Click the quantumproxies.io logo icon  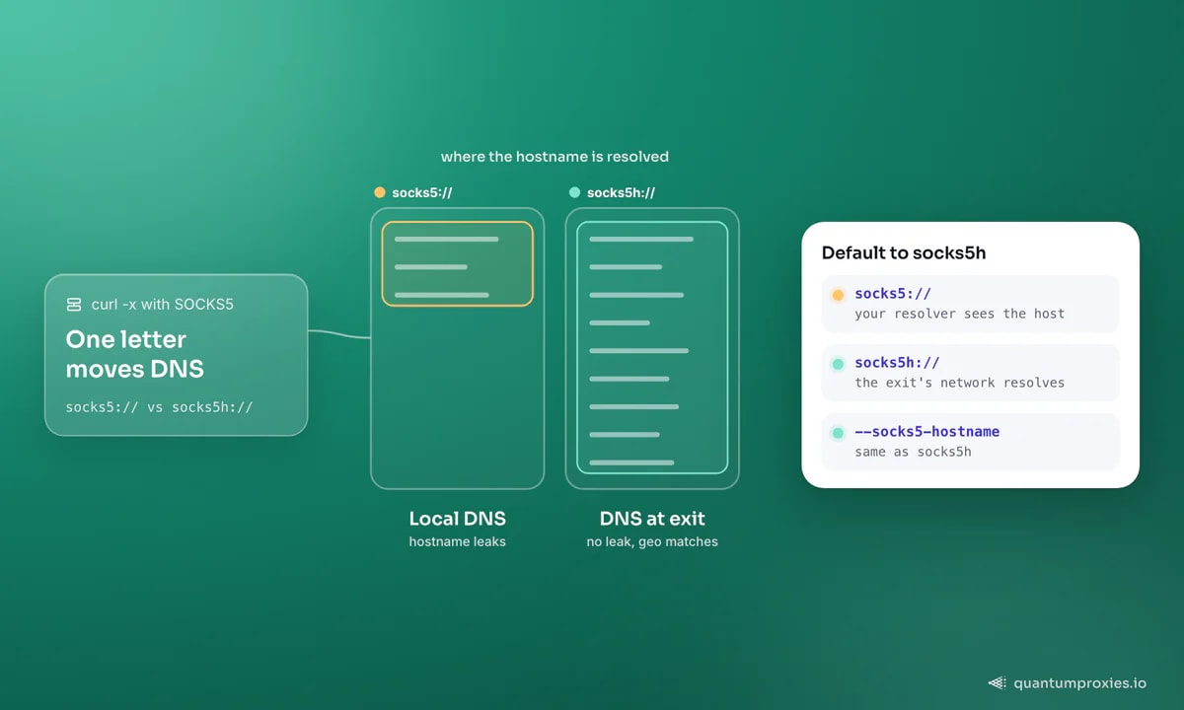click(x=997, y=682)
